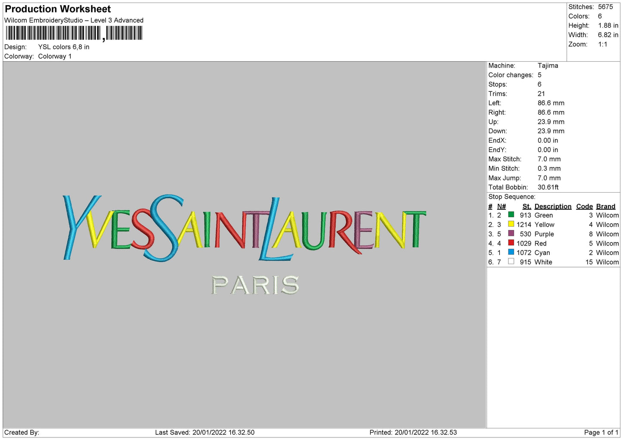
Task: Click the 'Purple' description text
Action: click(x=544, y=234)
